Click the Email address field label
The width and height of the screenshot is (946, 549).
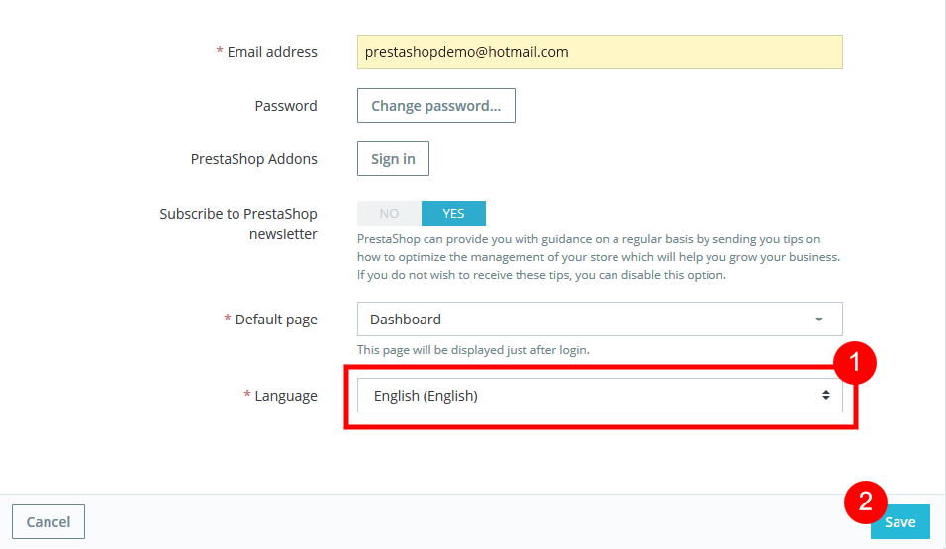click(x=272, y=52)
